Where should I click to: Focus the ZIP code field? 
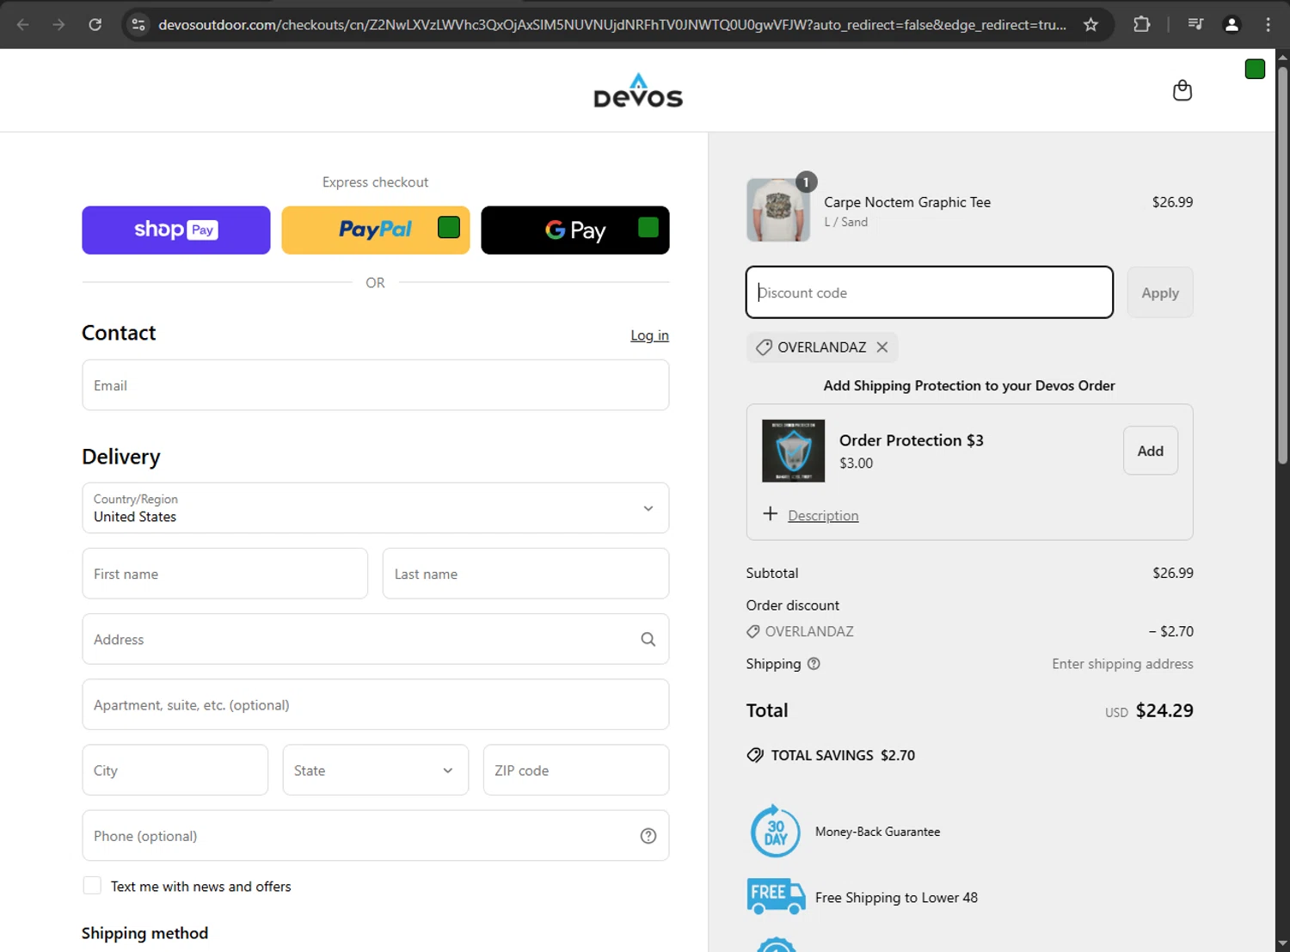576,770
